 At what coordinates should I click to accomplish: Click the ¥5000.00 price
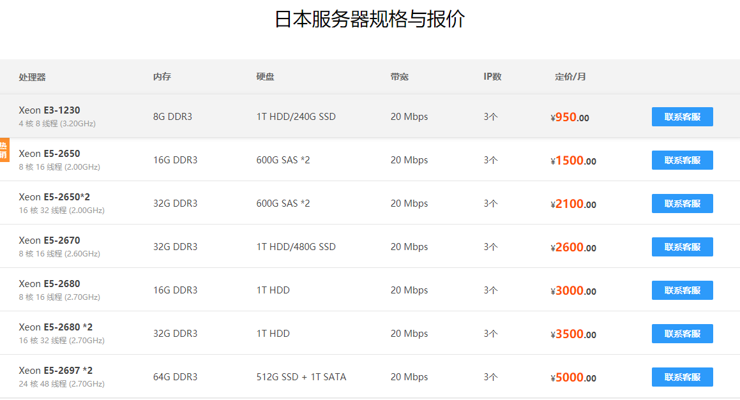click(573, 378)
